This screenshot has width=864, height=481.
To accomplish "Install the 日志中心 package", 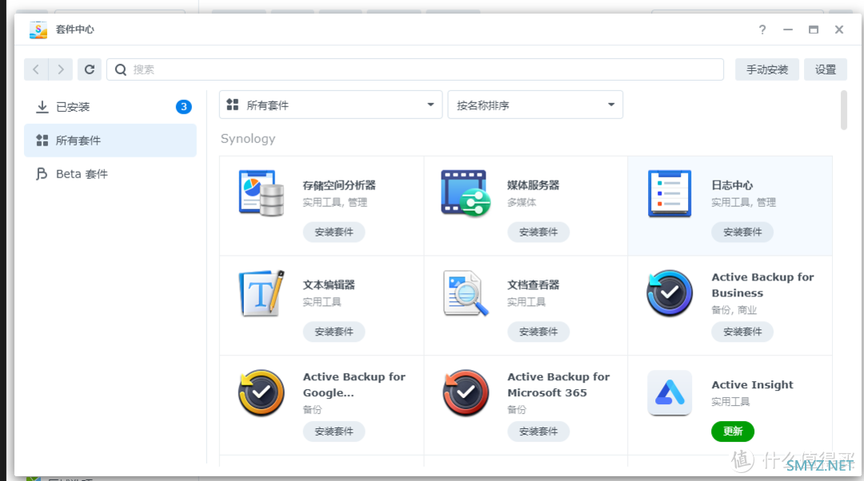I will 742,232.
